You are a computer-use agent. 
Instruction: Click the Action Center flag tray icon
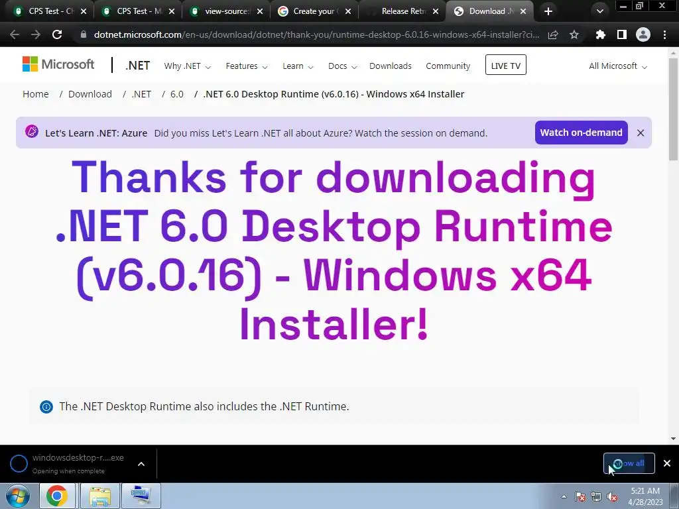click(x=580, y=497)
